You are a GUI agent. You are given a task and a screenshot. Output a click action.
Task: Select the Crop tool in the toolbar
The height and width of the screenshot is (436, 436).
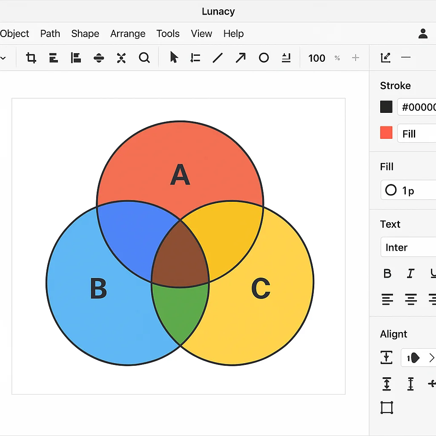point(31,58)
